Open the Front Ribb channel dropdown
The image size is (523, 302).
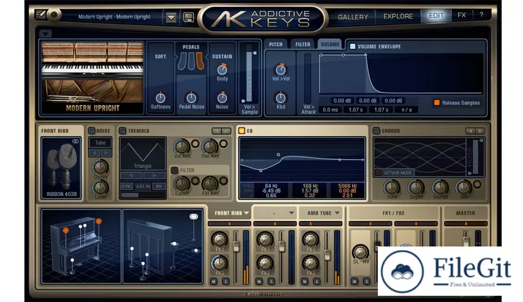246,213
